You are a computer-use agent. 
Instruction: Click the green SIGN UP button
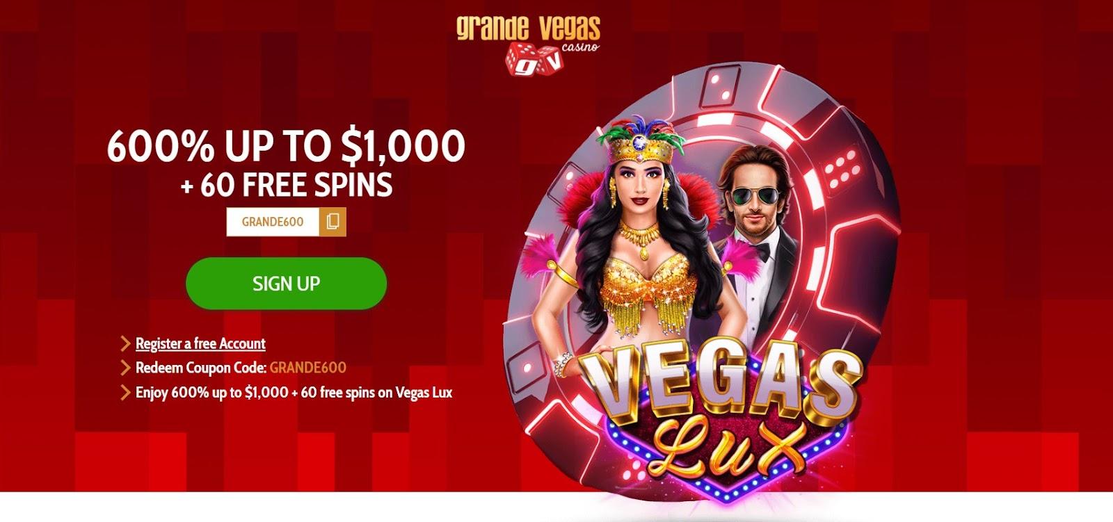pyautogui.click(x=286, y=284)
